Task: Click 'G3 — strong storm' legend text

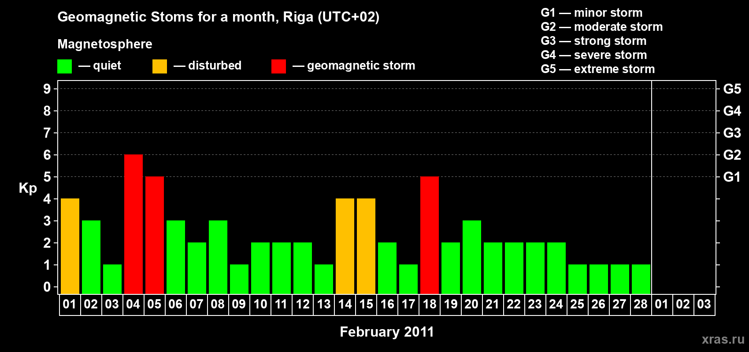Action: pos(593,41)
